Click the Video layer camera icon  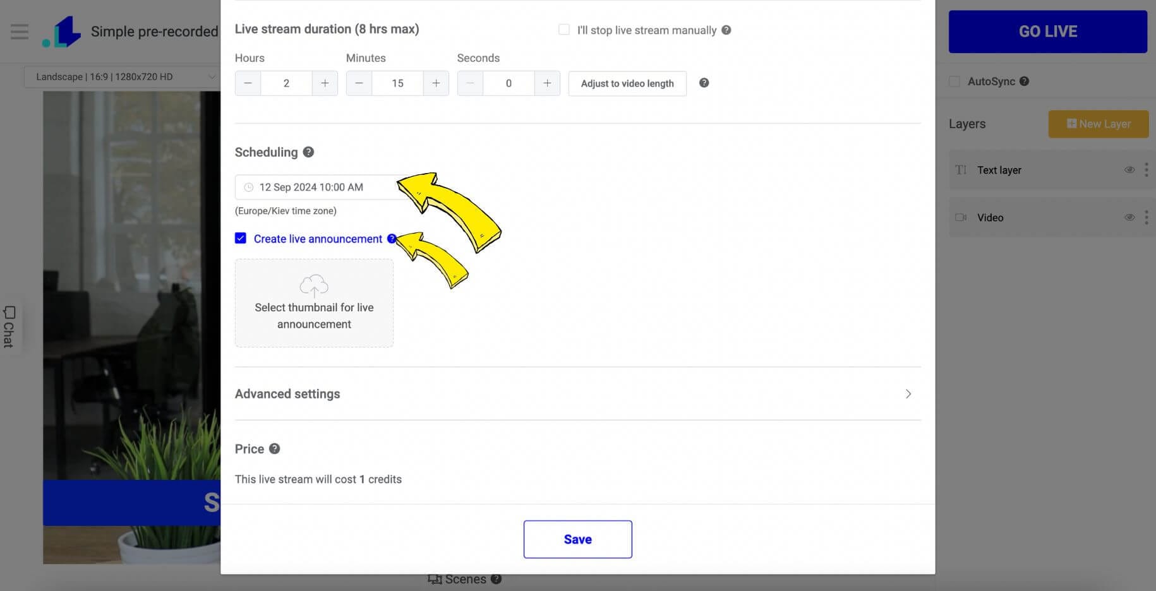pyautogui.click(x=961, y=217)
